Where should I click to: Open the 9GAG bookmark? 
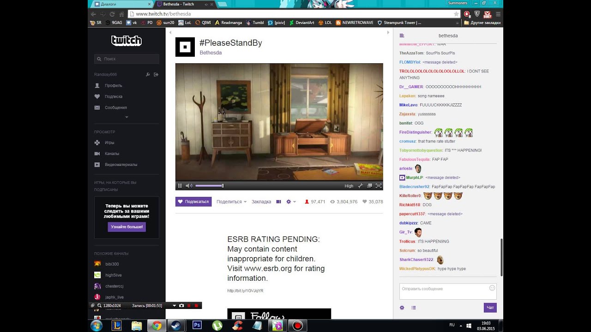(114, 23)
